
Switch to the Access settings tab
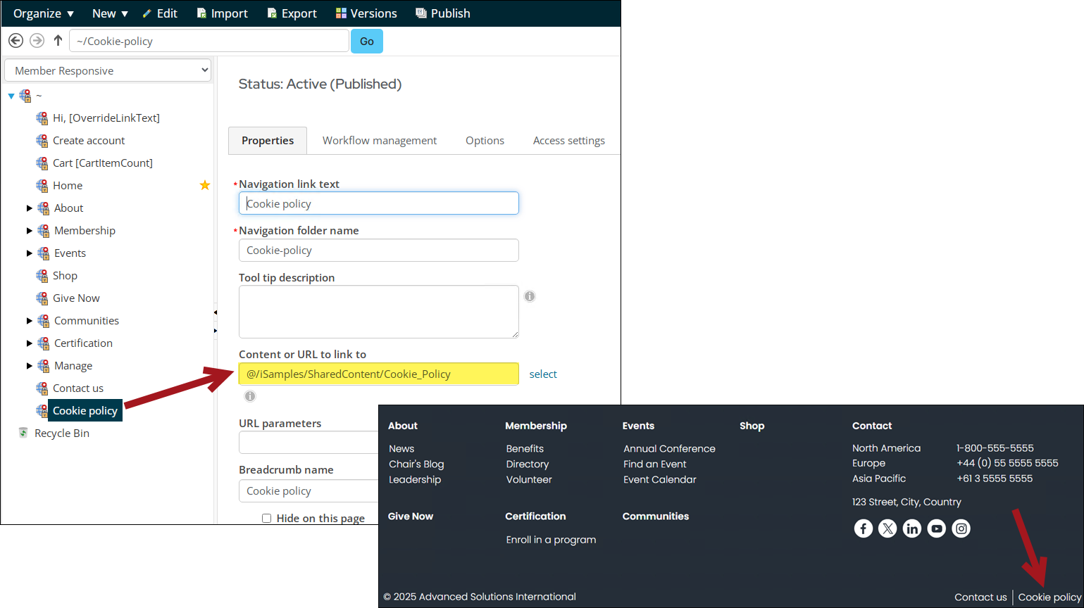[569, 141]
